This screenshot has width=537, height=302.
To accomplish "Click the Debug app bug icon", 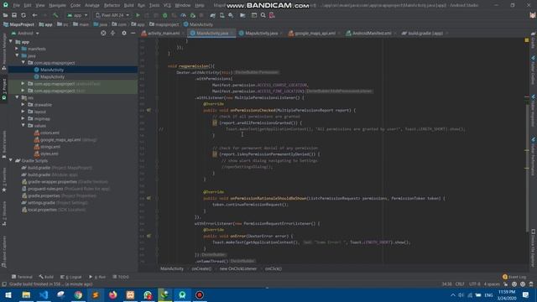I will [165, 15].
